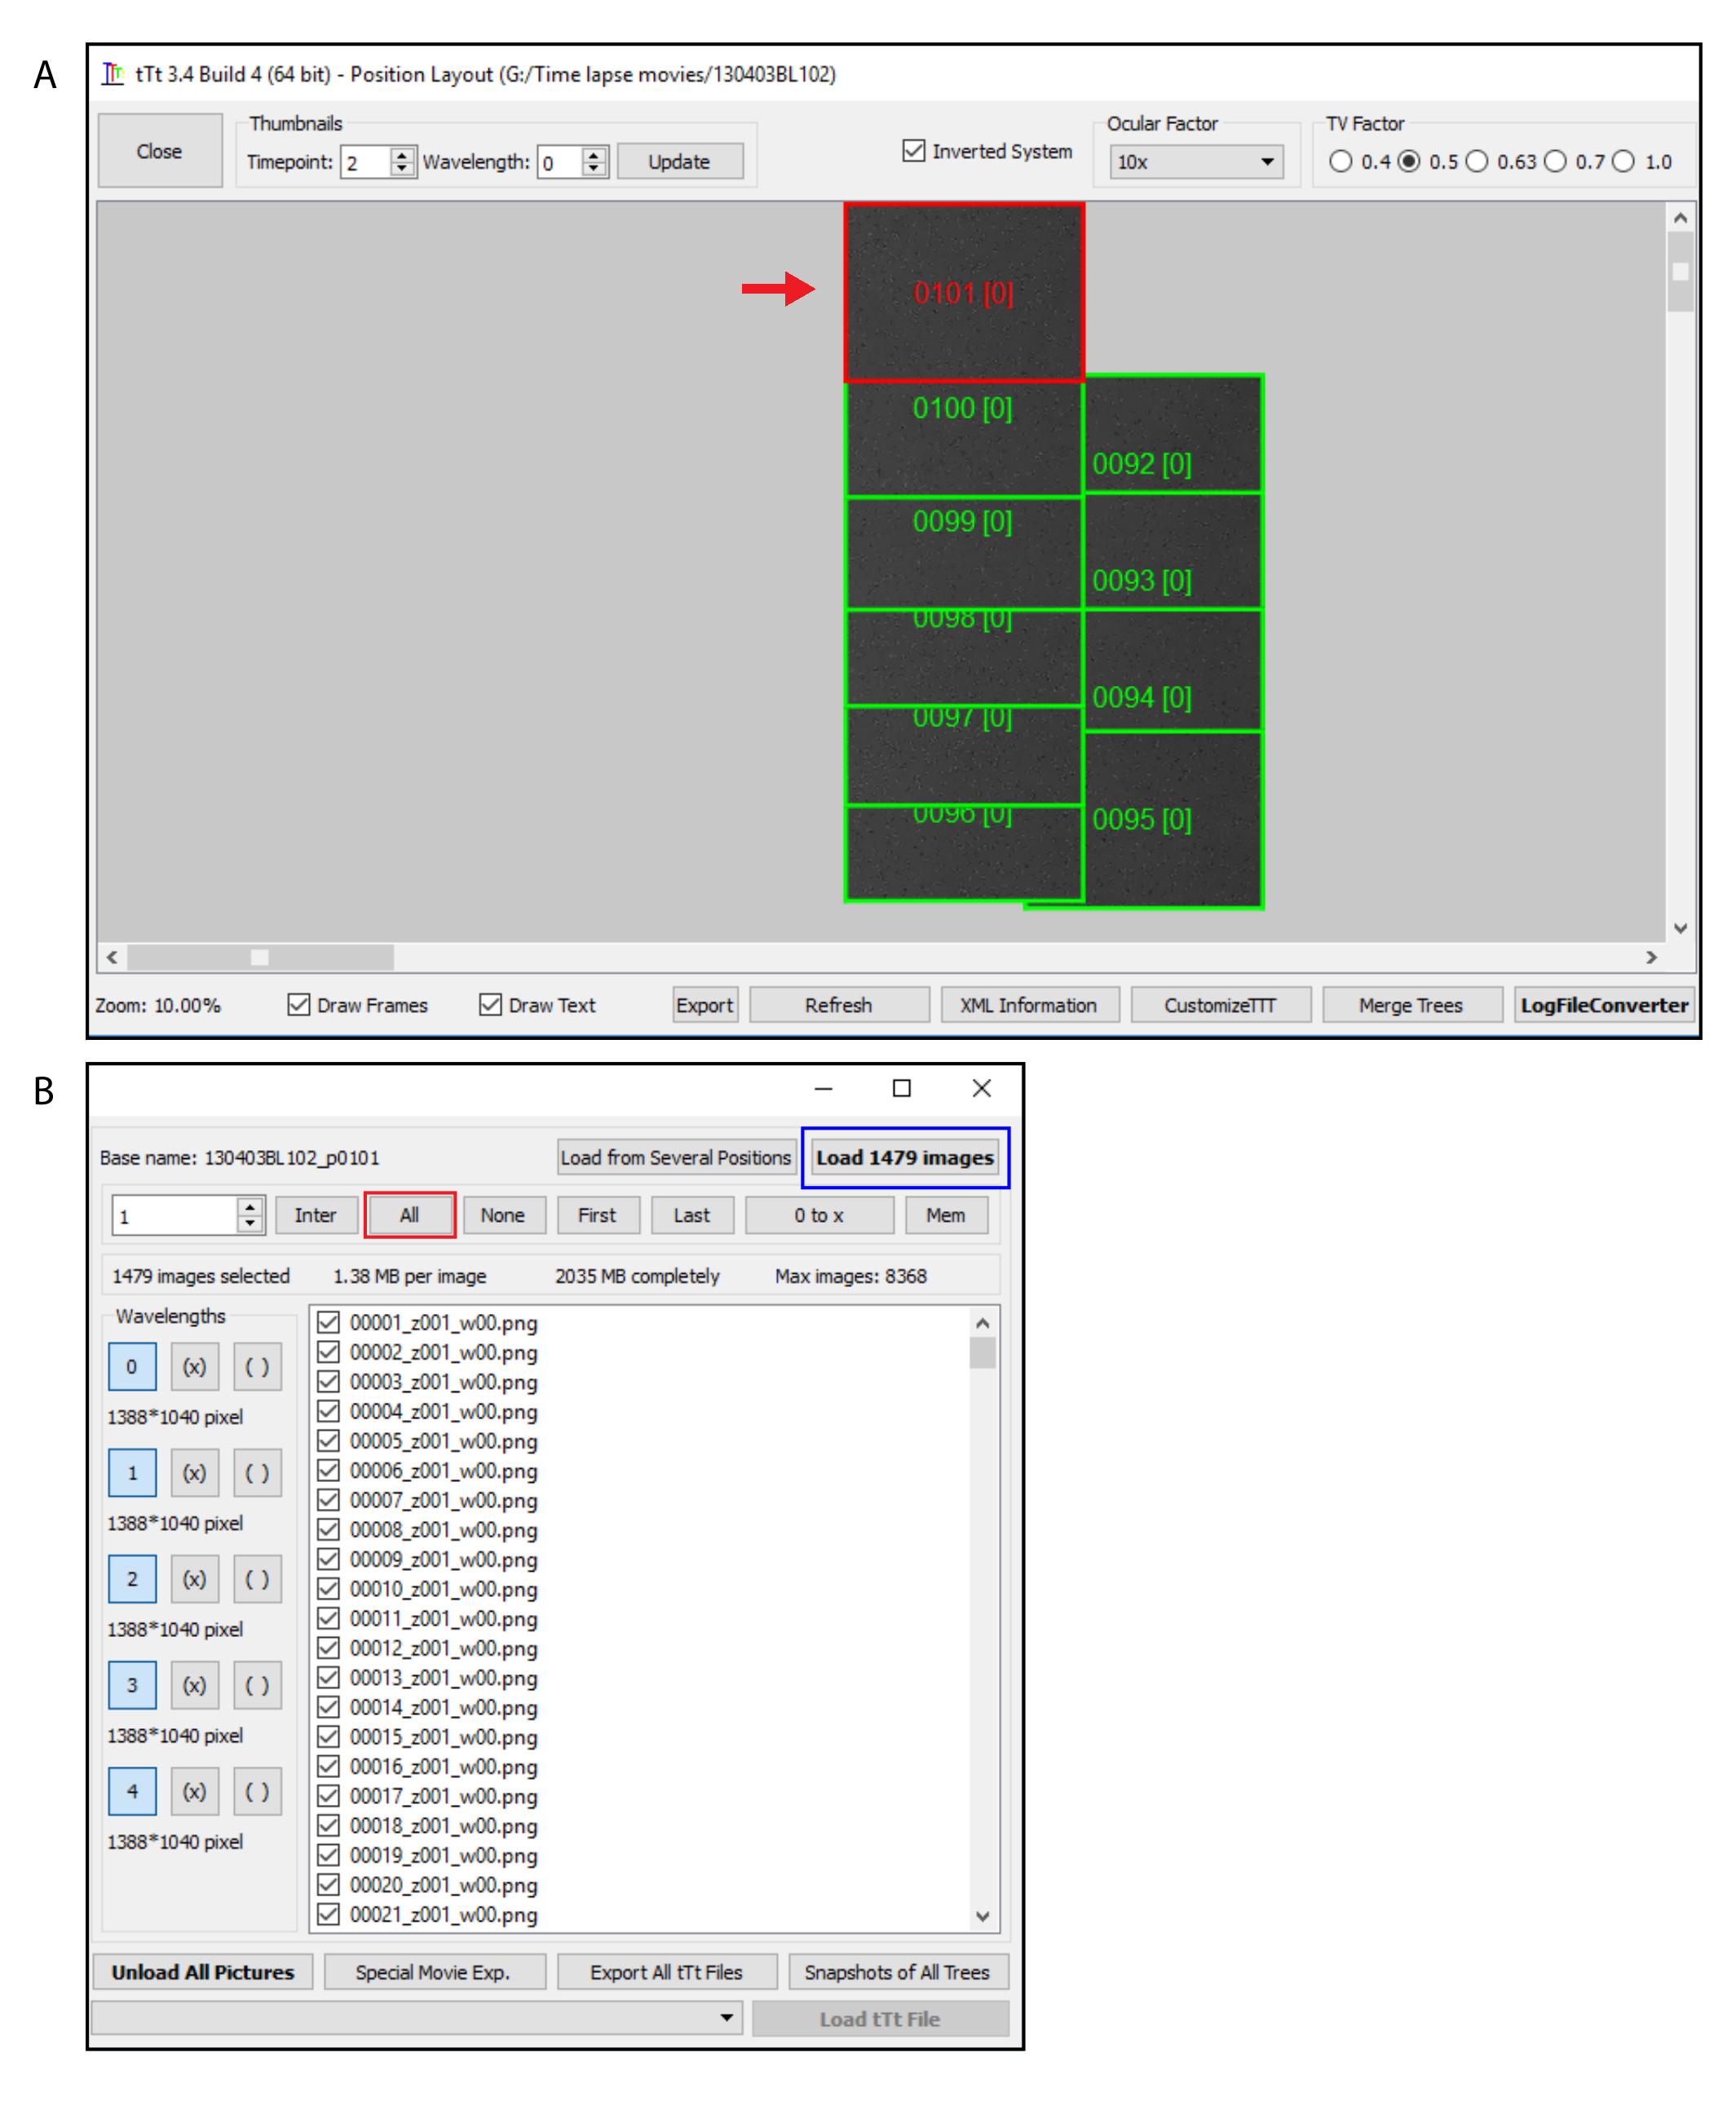Open the LogFileConverter tool

[x=1603, y=1005]
